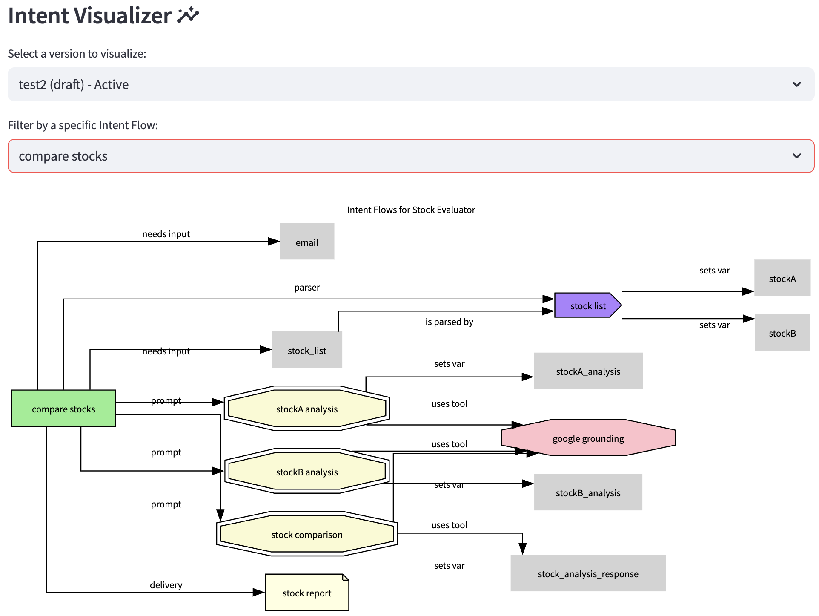Click chevron arrow on compare stocks filter

coord(796,156)
